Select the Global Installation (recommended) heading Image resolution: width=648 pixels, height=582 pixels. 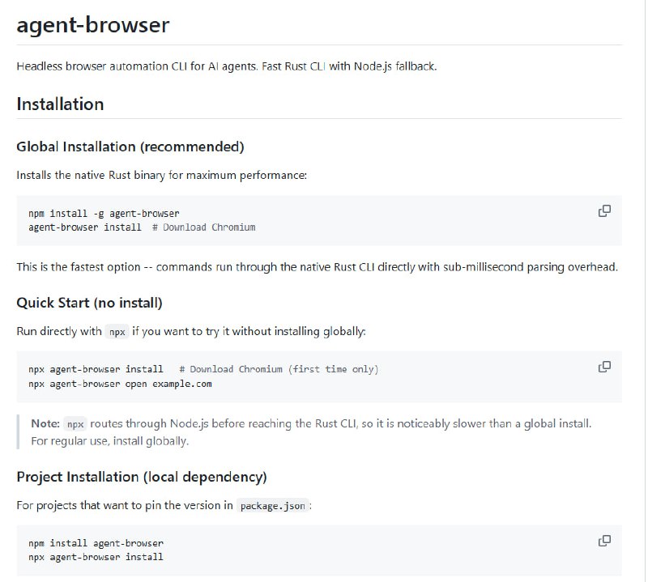(130, 147)
